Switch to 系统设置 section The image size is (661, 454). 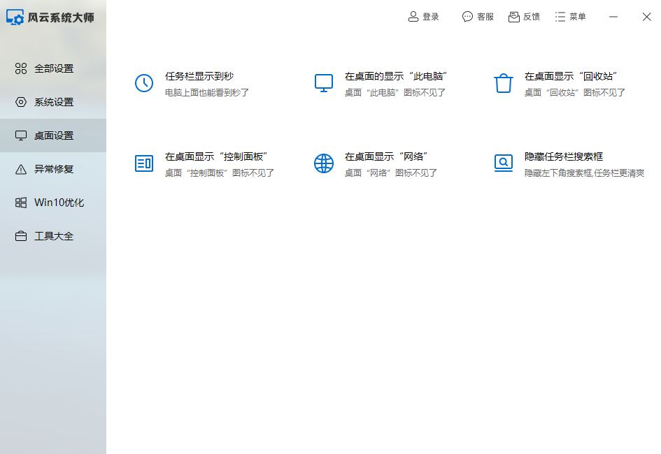coord(53,102)
